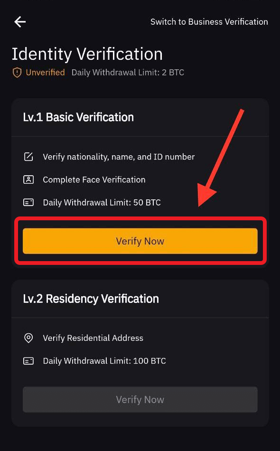Tap the card icon beside 100 BTC limit

pyautogui.click(x=28, y=361)
